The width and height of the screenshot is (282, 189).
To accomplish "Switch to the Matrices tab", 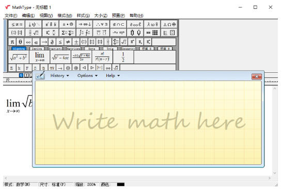I will (73, 49).
